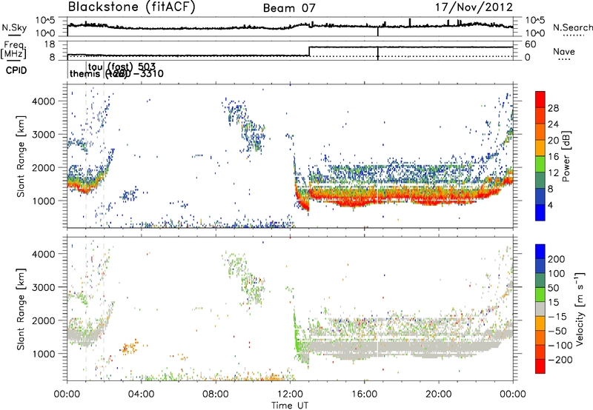
Task: Click the red swatch in Power colorbar
Action: (x=540, y=99)
